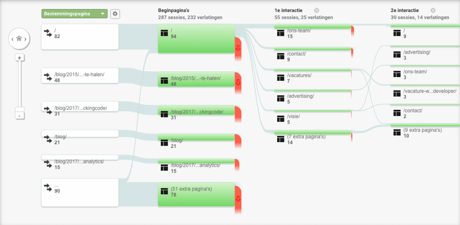Image resolution: width=460 pixels, height=225 pixels.
Task: Click drop-off arrow on 51 extra pagina's node
Action: 238,199
